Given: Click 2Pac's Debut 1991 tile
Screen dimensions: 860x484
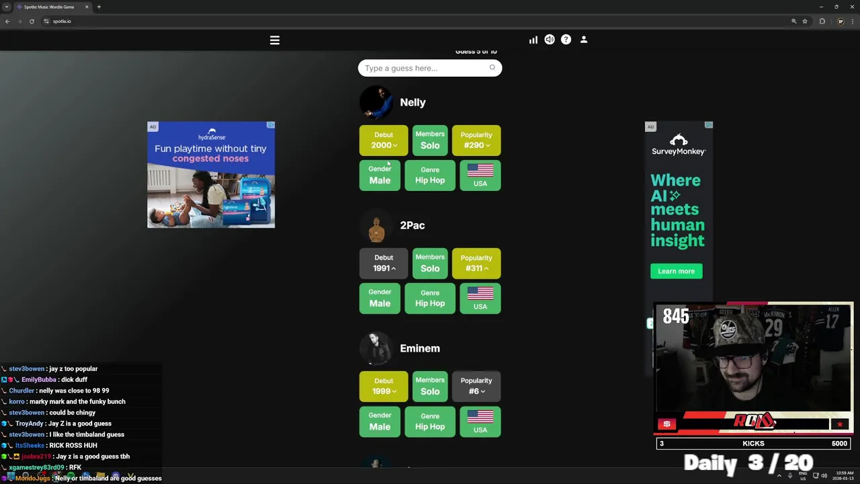Looking at the screenshot, I should point(384,264).
